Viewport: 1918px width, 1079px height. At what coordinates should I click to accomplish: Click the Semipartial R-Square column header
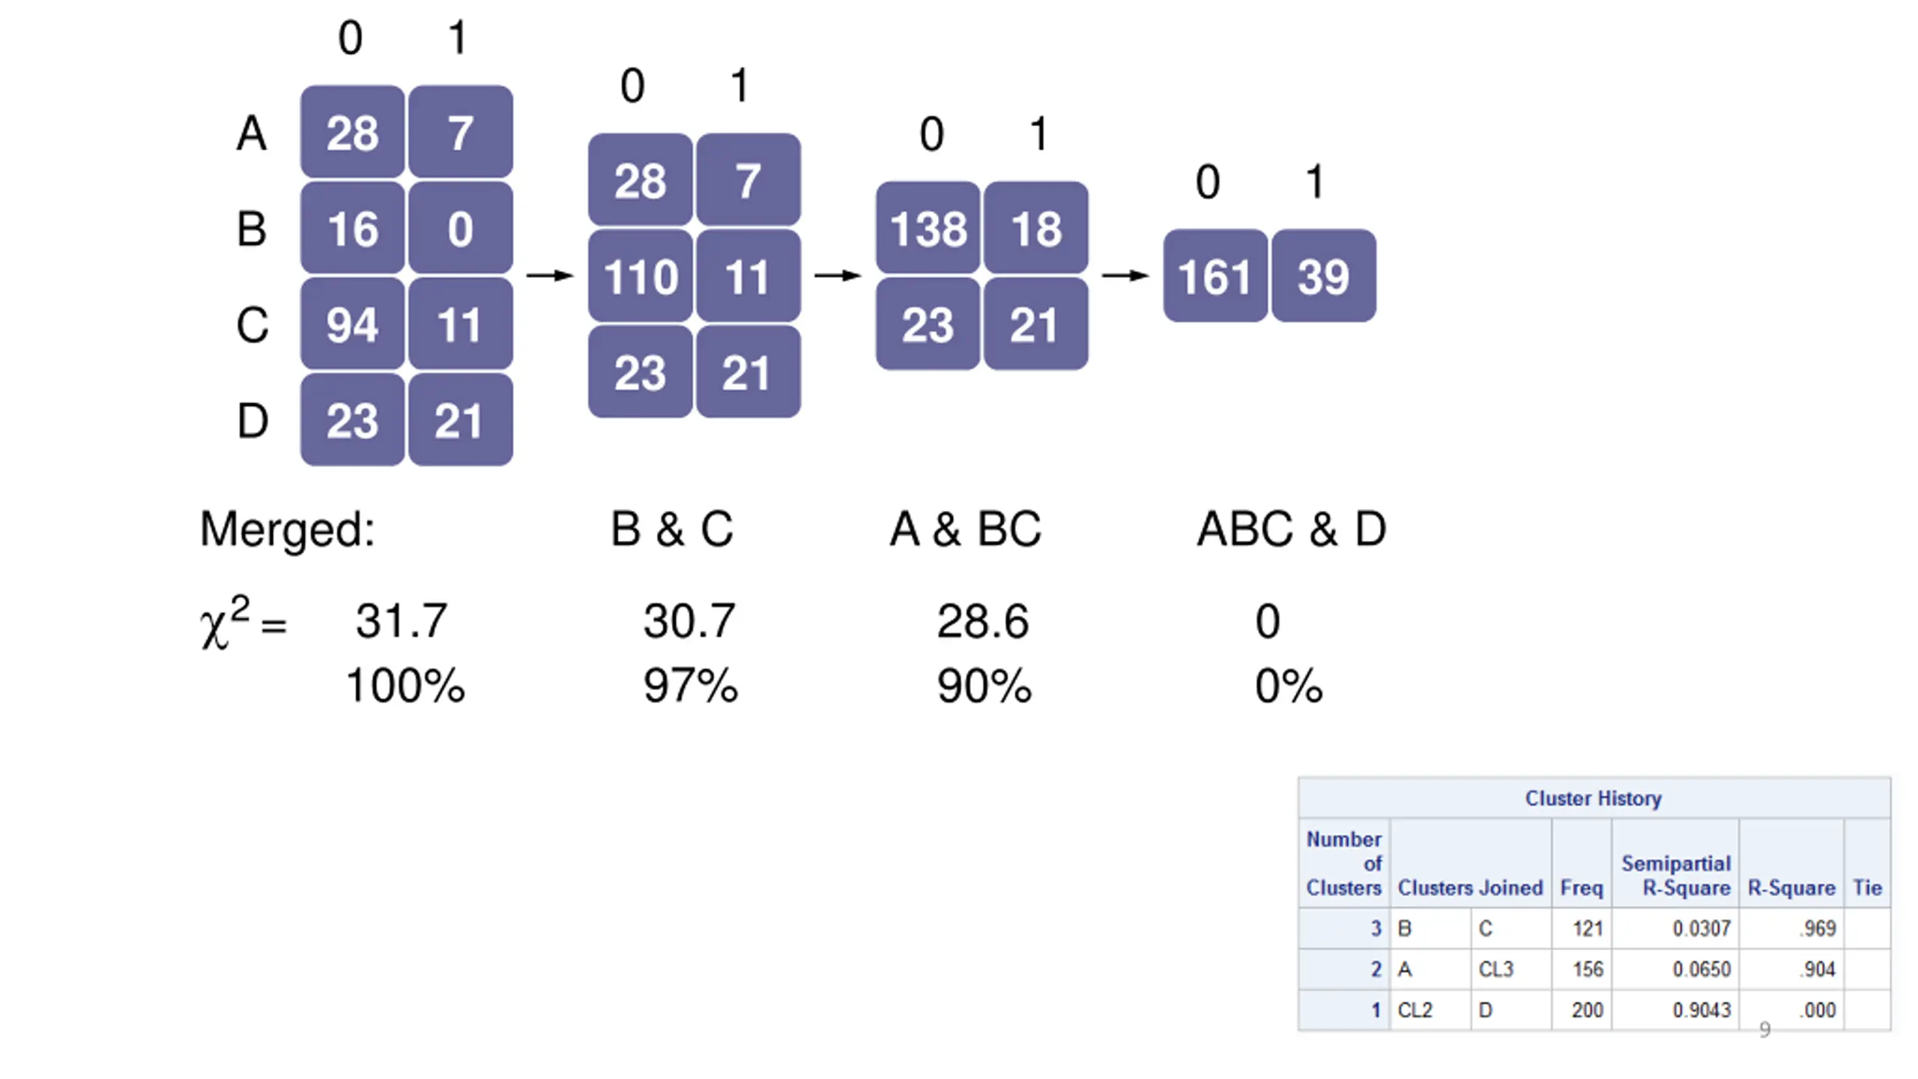click(x=1676, y=875)
